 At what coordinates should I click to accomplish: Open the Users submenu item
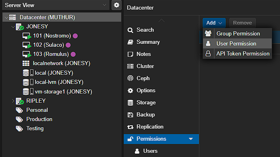(161, 151)
